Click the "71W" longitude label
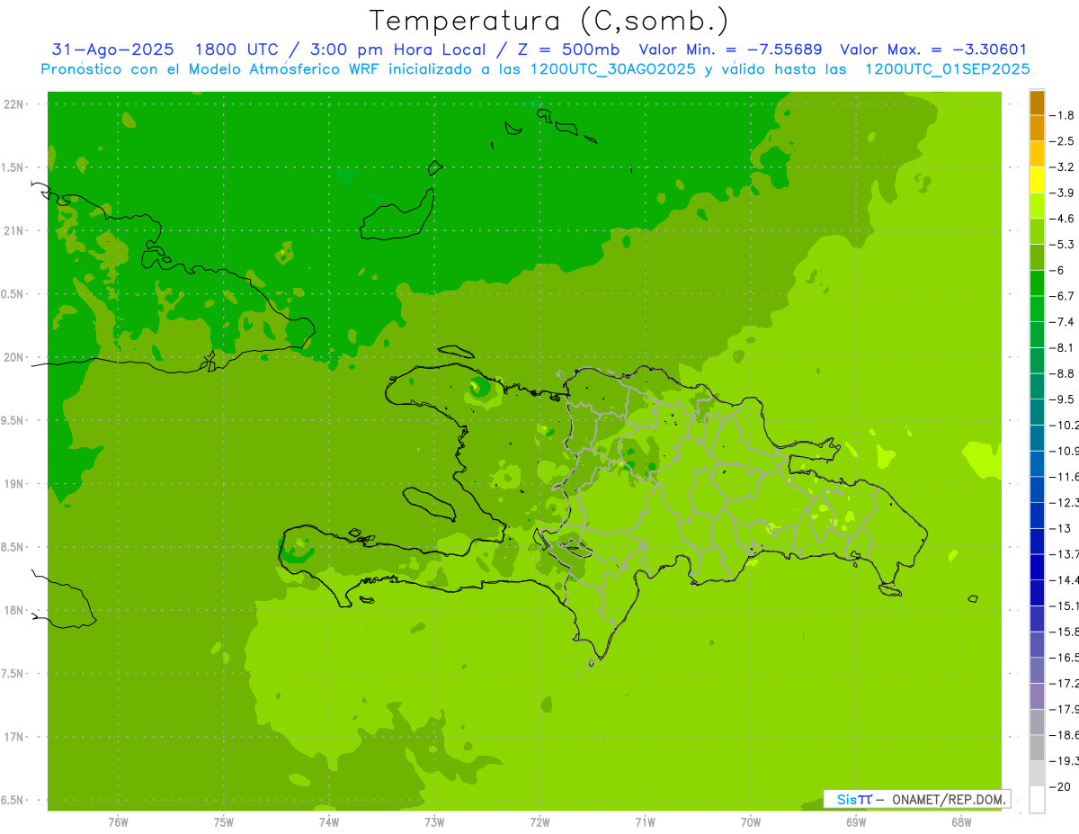1079x834 pixels. (x=645, y=822)
